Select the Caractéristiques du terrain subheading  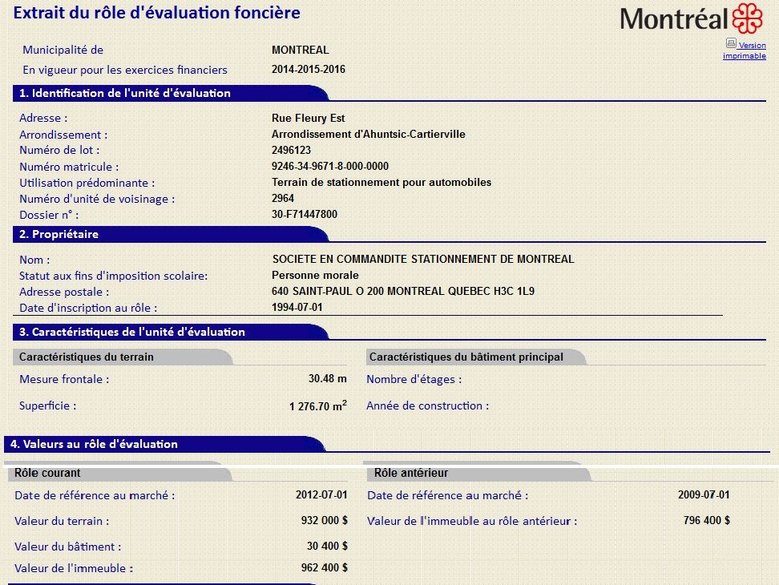tap(87, 357)
